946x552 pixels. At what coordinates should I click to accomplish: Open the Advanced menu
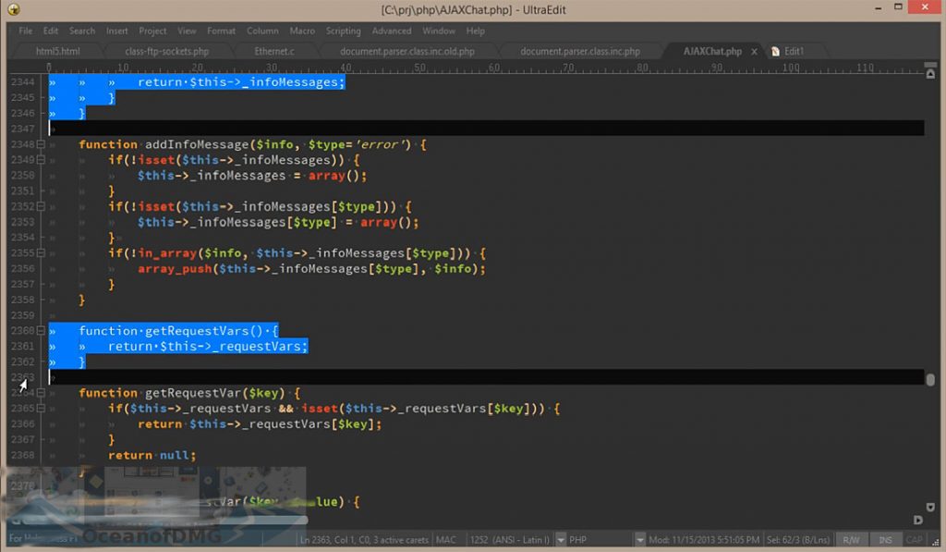click(x=392, y=31)
